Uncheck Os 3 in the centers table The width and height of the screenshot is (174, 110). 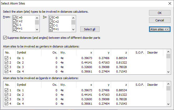click(x=6, y=67)
